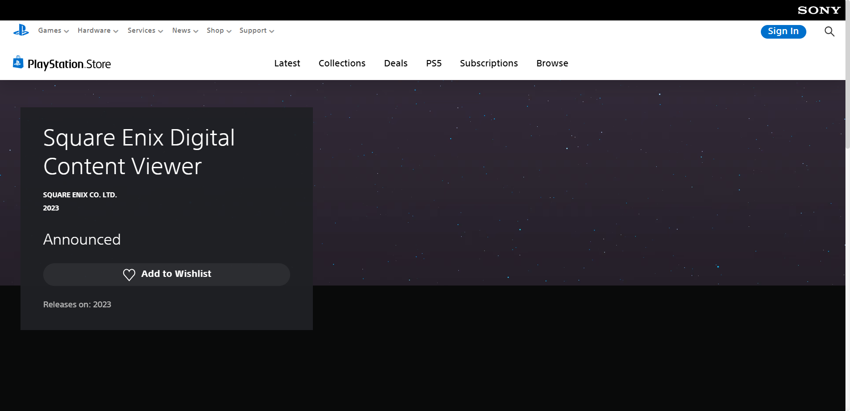Open the search magnifier icon
The height and width of the screenshot is (411, 850).
(x=830, y=31)
